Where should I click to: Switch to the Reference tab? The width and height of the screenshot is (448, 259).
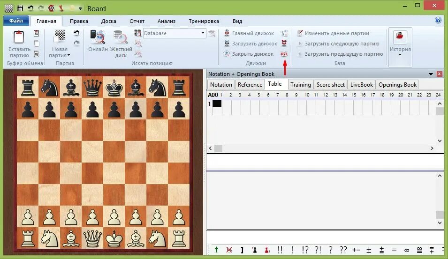click(x=250, y=85)
